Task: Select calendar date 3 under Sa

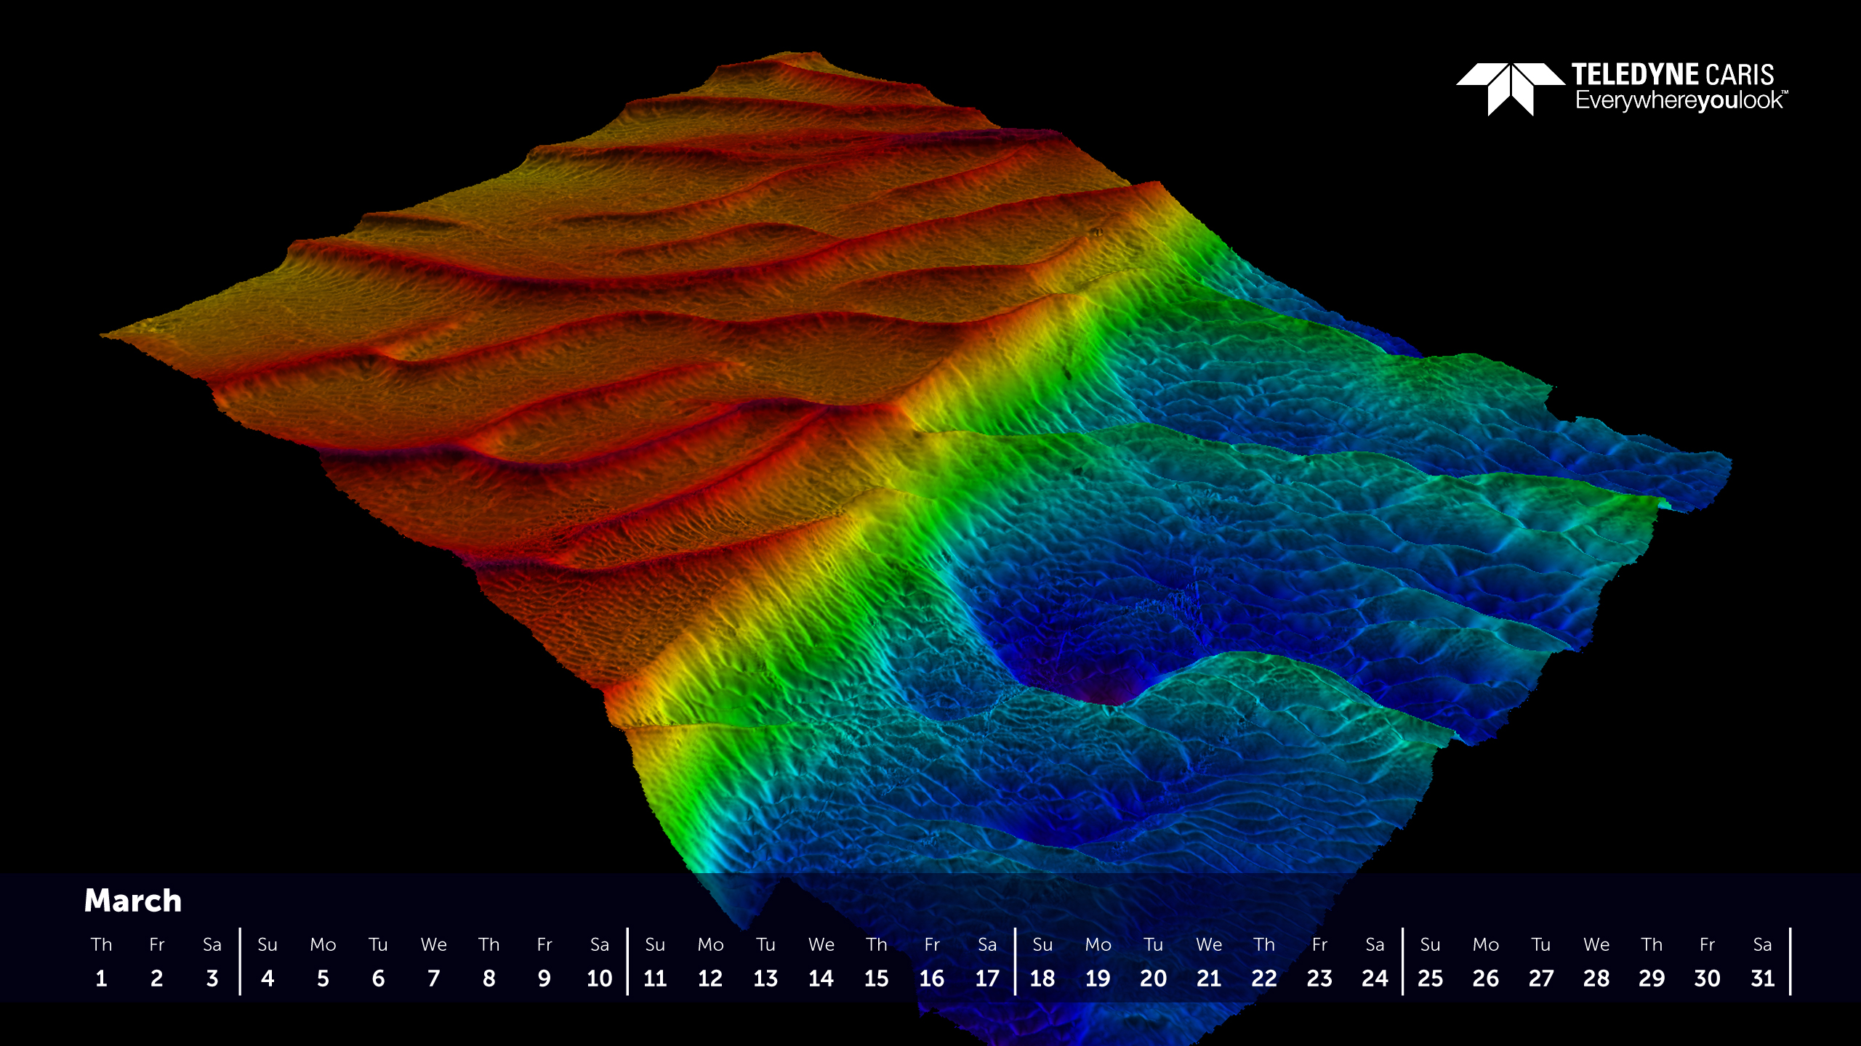Action: pyautogui.click(x=212, y=978)
